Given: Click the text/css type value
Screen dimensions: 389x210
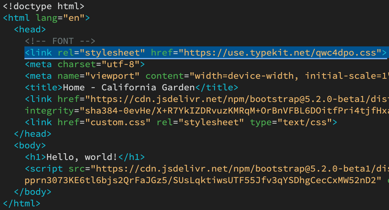Looking at the screenshot, I should coord(305,122).
